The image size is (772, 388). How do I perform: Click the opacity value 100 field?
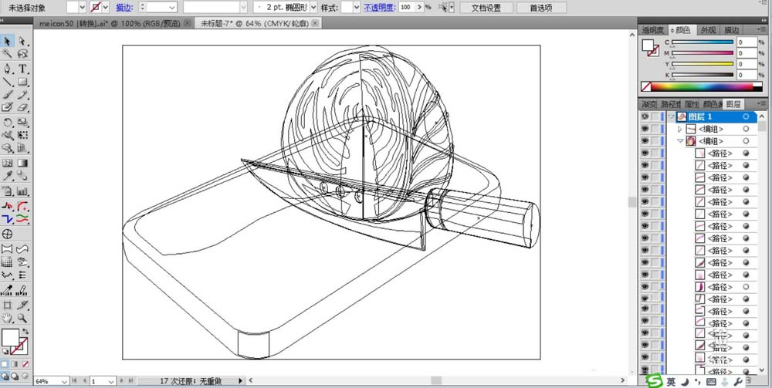pos(407,8)
